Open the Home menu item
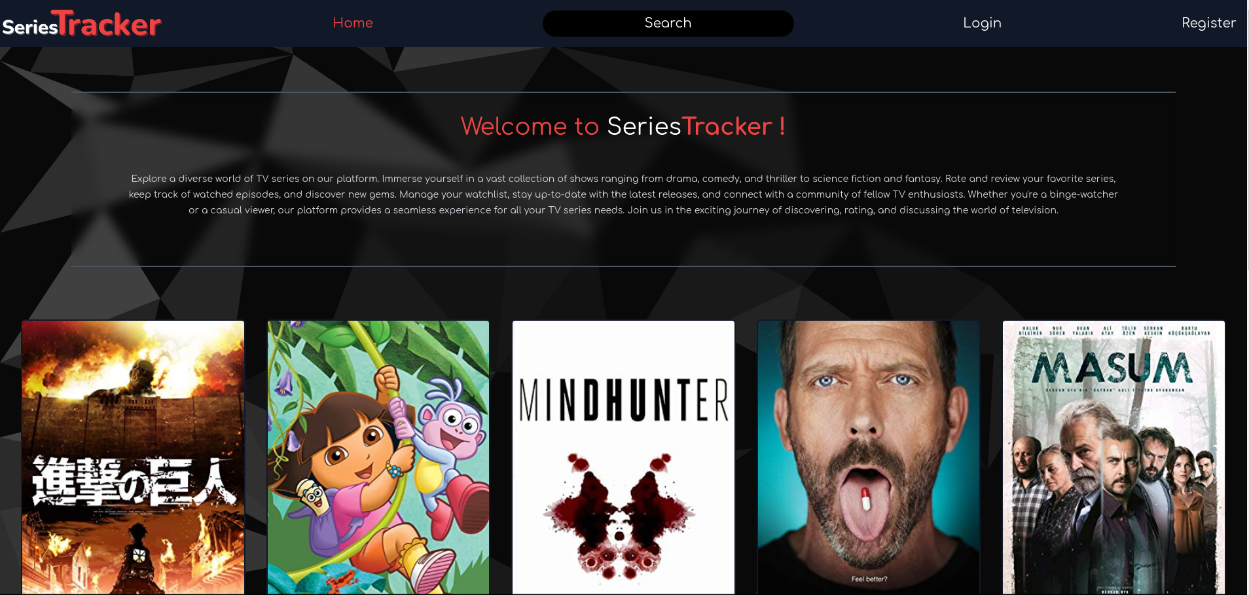 pos(353,23)
